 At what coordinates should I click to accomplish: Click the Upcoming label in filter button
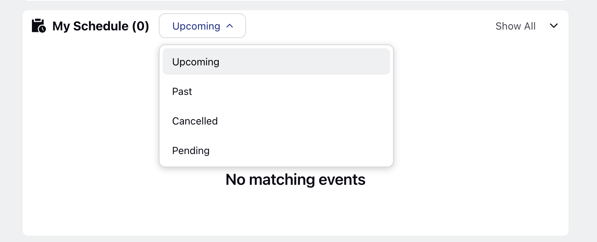pyautogui.click(x=196, y=26)
